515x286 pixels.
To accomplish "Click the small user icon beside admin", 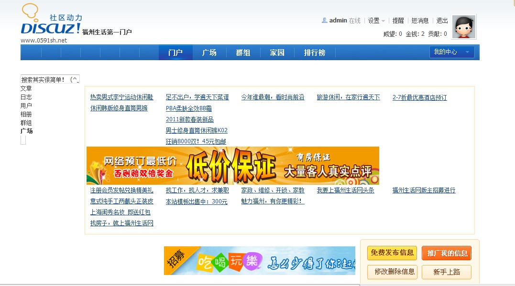I will [325, 21].
